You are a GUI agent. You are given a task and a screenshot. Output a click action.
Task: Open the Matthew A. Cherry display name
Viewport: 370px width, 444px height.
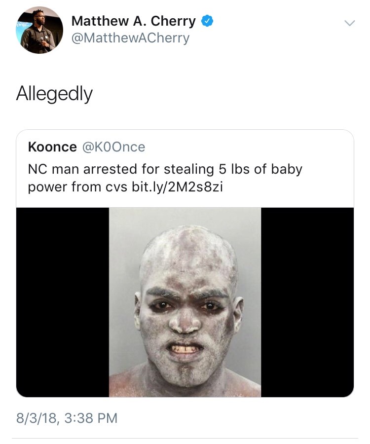tap(133, 21)
